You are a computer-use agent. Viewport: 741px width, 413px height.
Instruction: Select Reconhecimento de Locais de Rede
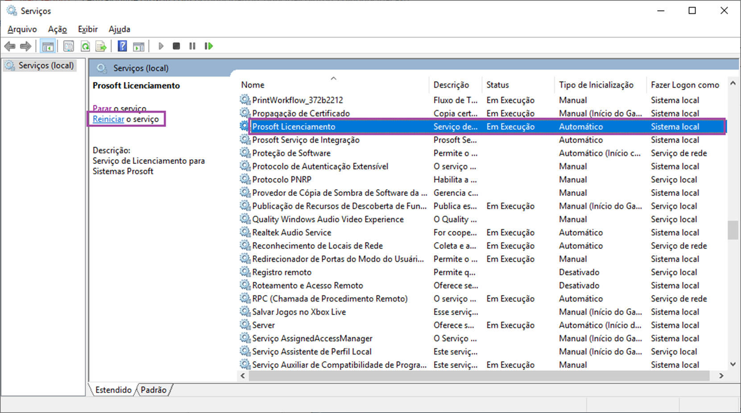(318, 245)
